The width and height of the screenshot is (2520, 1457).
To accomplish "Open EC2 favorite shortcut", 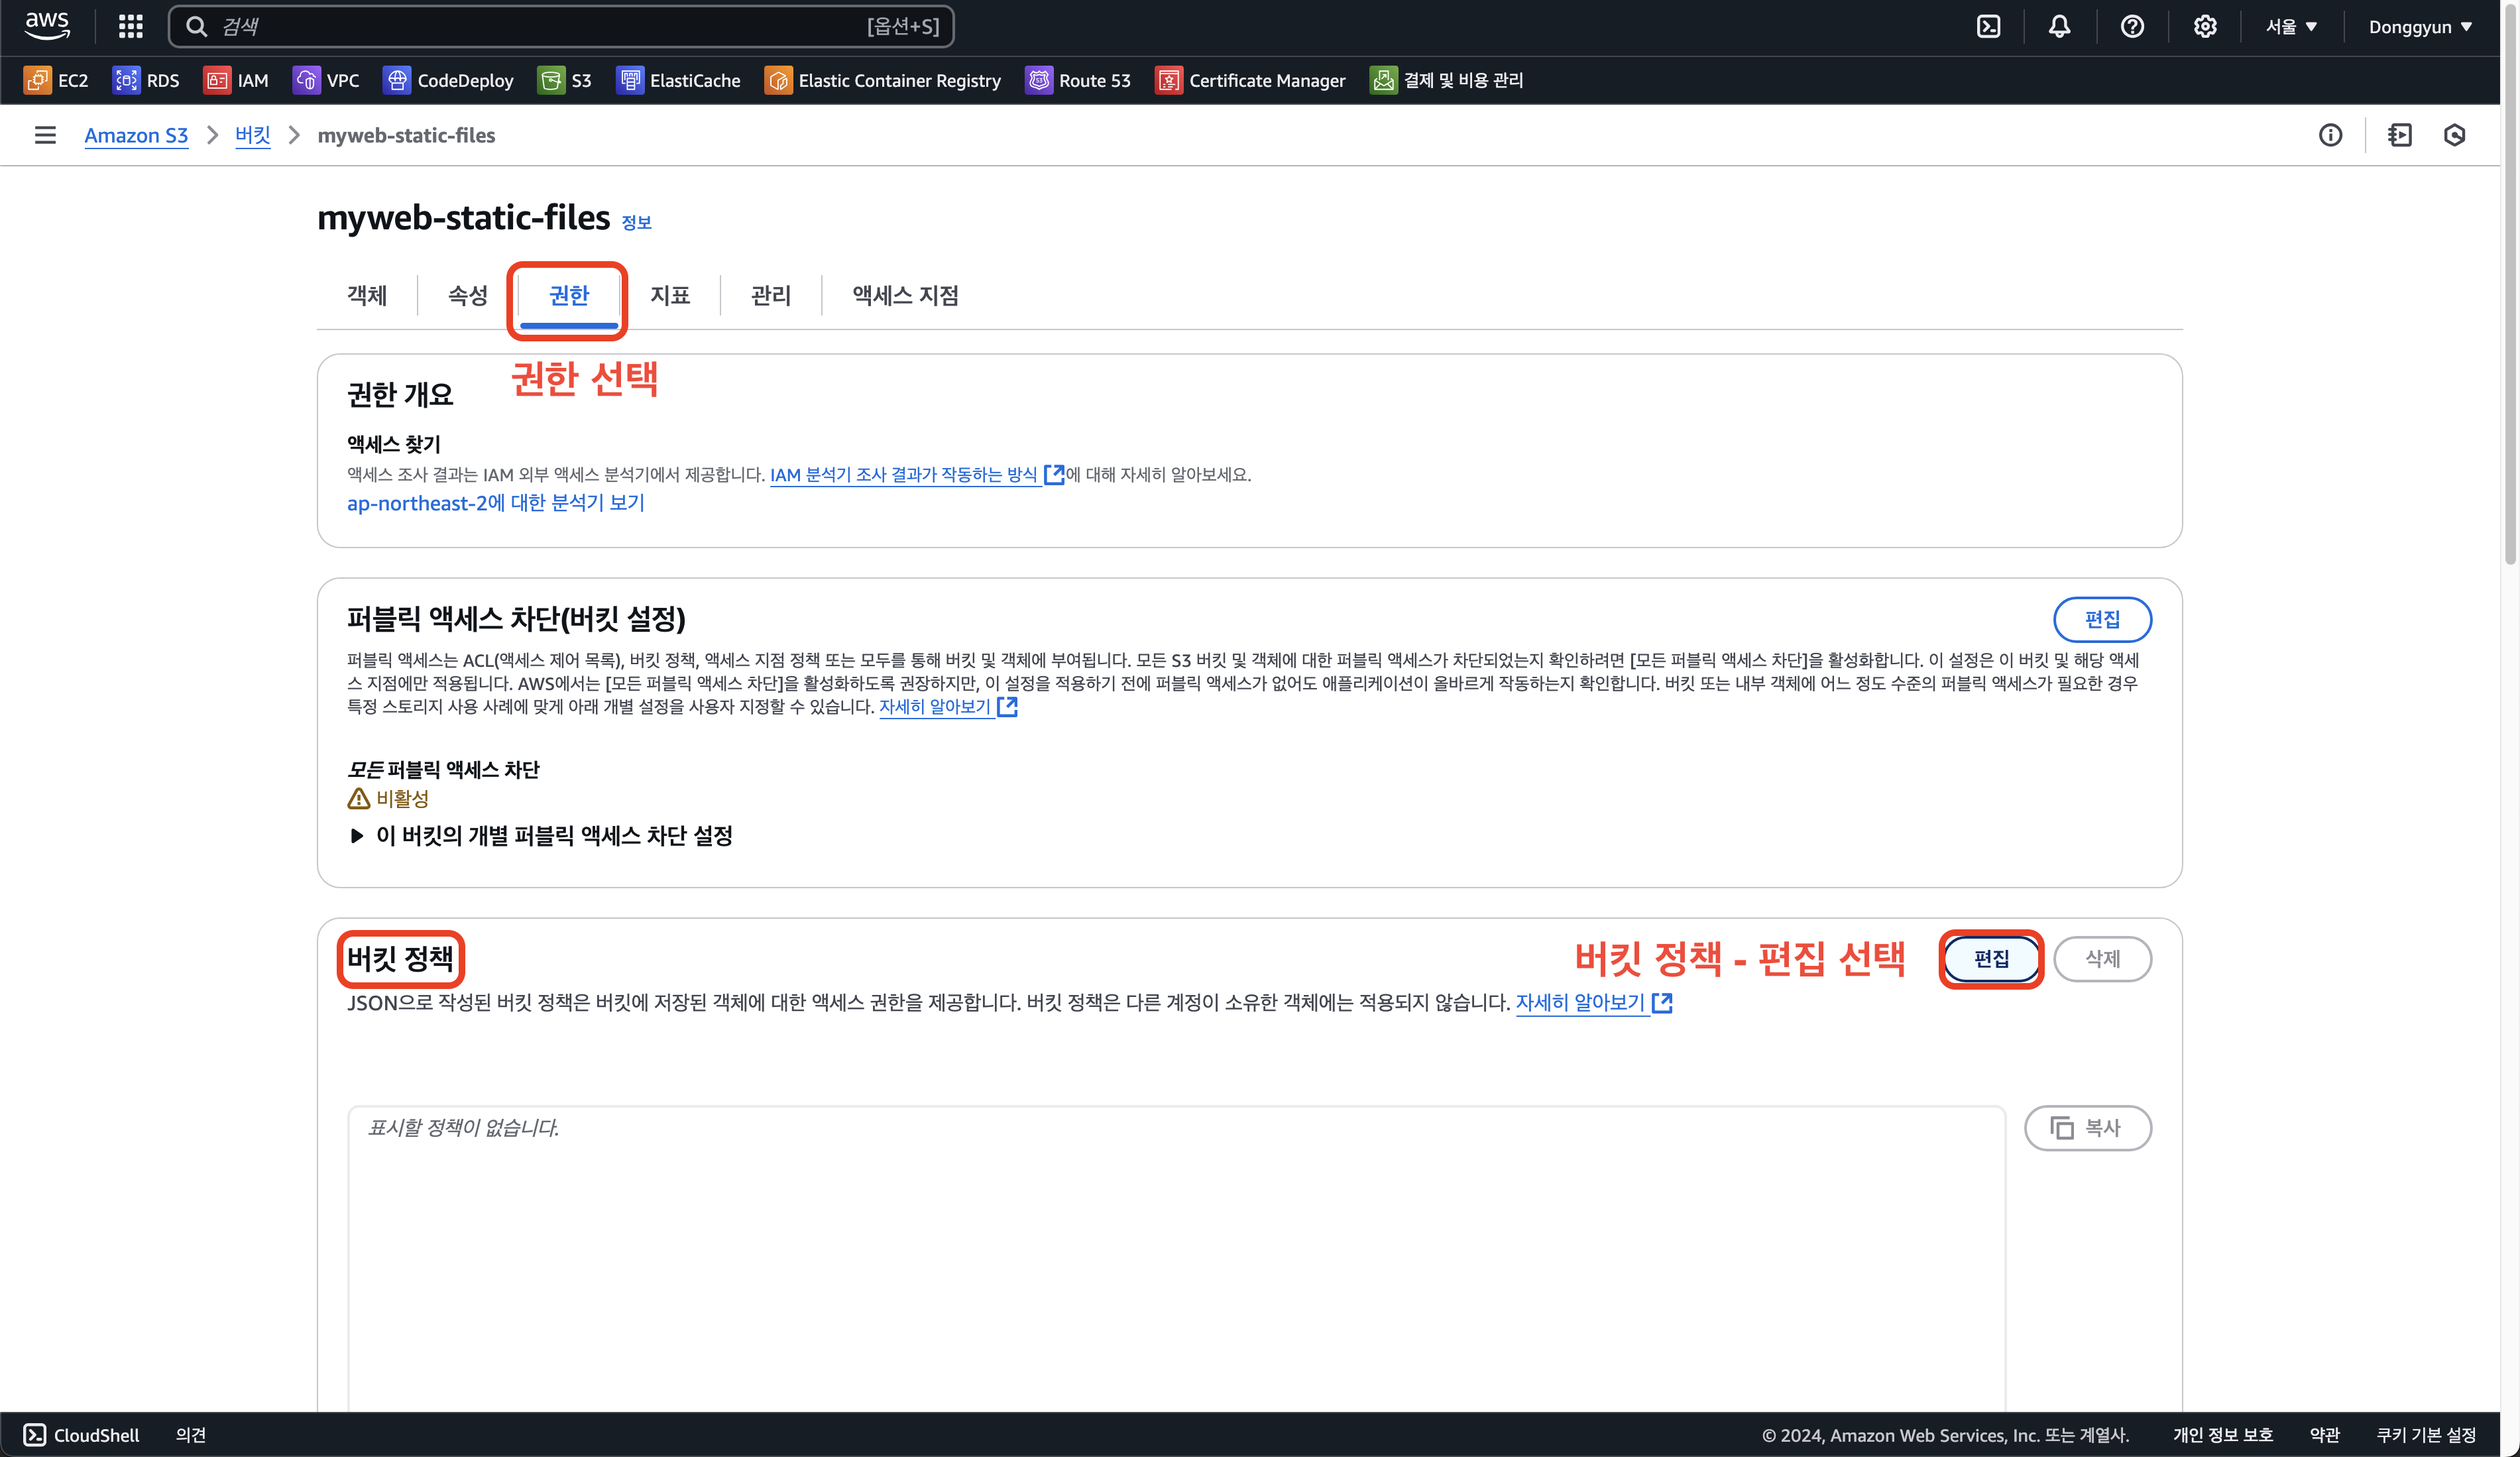I will [57, 80].
